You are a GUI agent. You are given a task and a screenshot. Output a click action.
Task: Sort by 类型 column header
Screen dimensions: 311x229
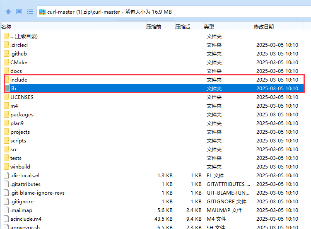point(209,27)
